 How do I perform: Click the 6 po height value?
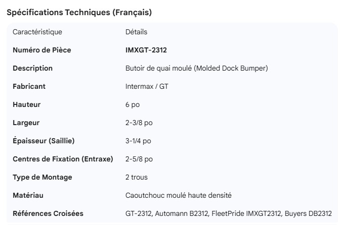click(x=133, y=105)
